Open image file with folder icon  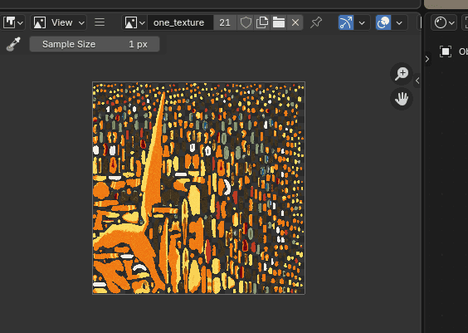[279, 22]
